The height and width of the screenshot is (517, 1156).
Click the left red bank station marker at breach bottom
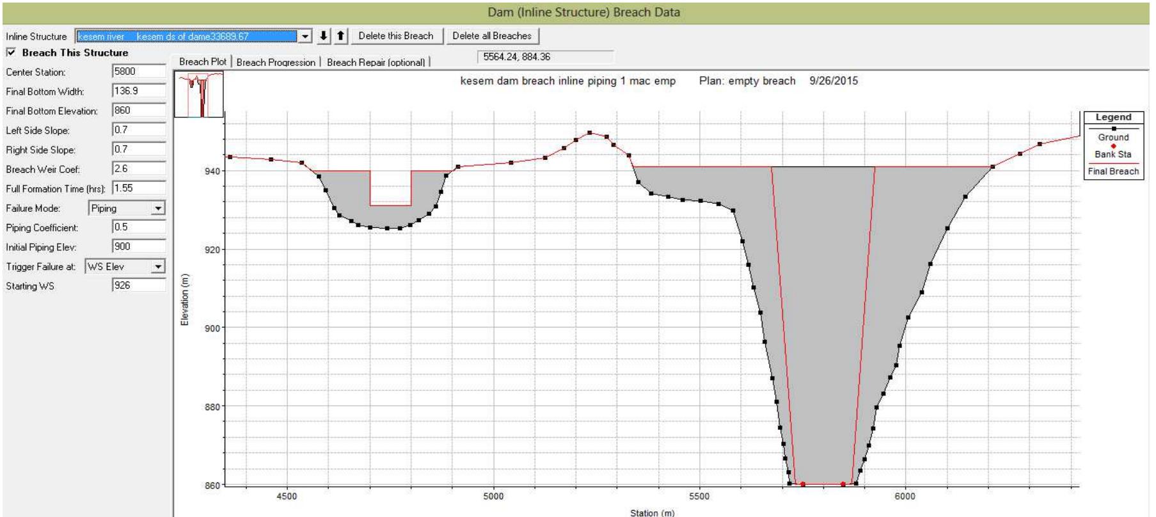click(x=802, y=484)
